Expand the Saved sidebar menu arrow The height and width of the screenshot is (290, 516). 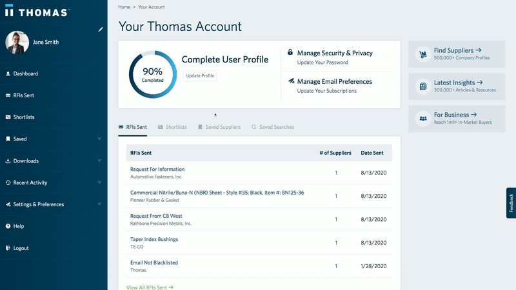click(99, 139)
